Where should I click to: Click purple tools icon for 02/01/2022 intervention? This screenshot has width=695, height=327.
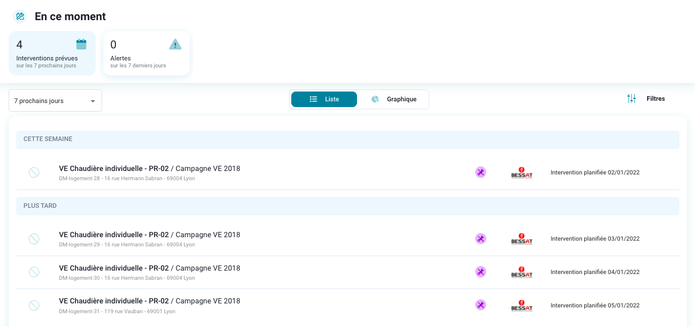(x=480, y=172)
